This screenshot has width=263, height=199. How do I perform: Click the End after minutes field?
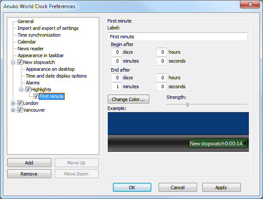(116, 87)
